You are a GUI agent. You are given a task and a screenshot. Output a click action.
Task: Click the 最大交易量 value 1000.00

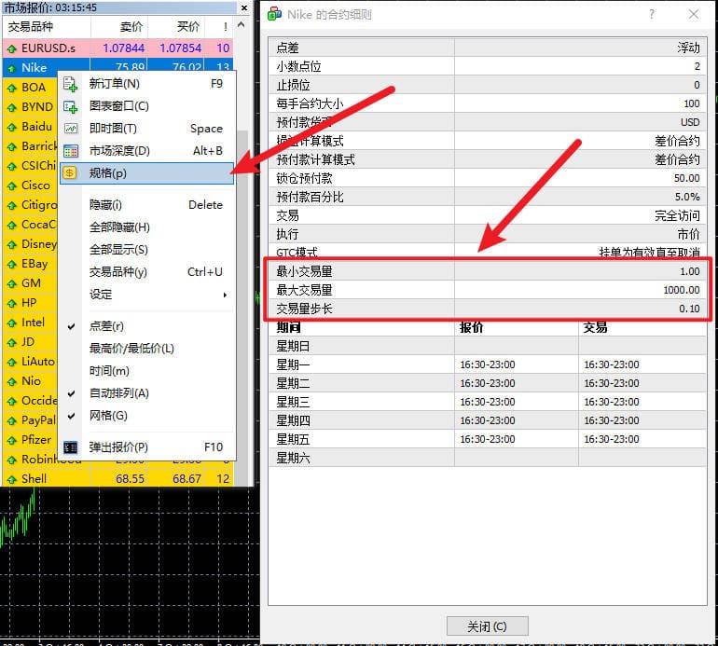coord(682,290)
